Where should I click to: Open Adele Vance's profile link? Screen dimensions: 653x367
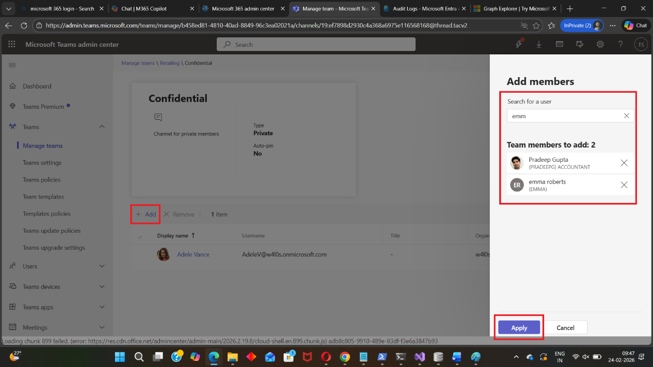pos(193,254)
